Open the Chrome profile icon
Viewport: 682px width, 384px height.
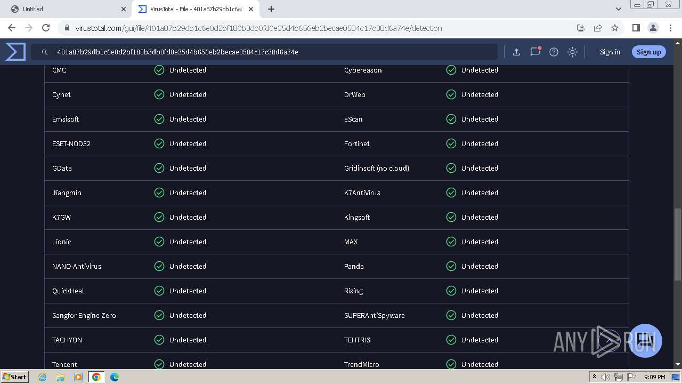tap(653, 28)
